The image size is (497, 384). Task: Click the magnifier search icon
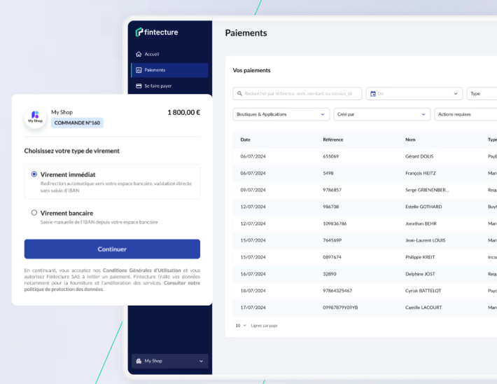[240, 93]
